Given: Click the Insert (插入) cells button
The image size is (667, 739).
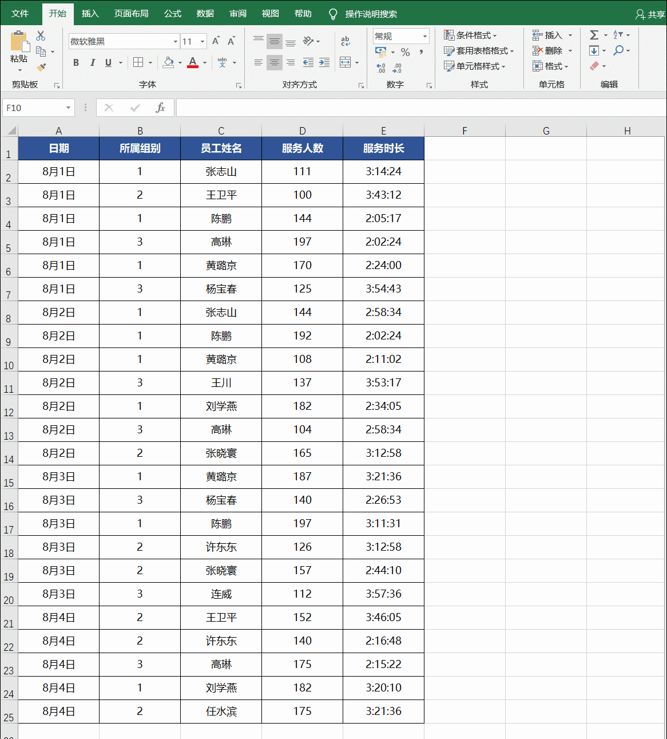Looking at the screenshot, I should pyautogui.click(x=547, y=35).
